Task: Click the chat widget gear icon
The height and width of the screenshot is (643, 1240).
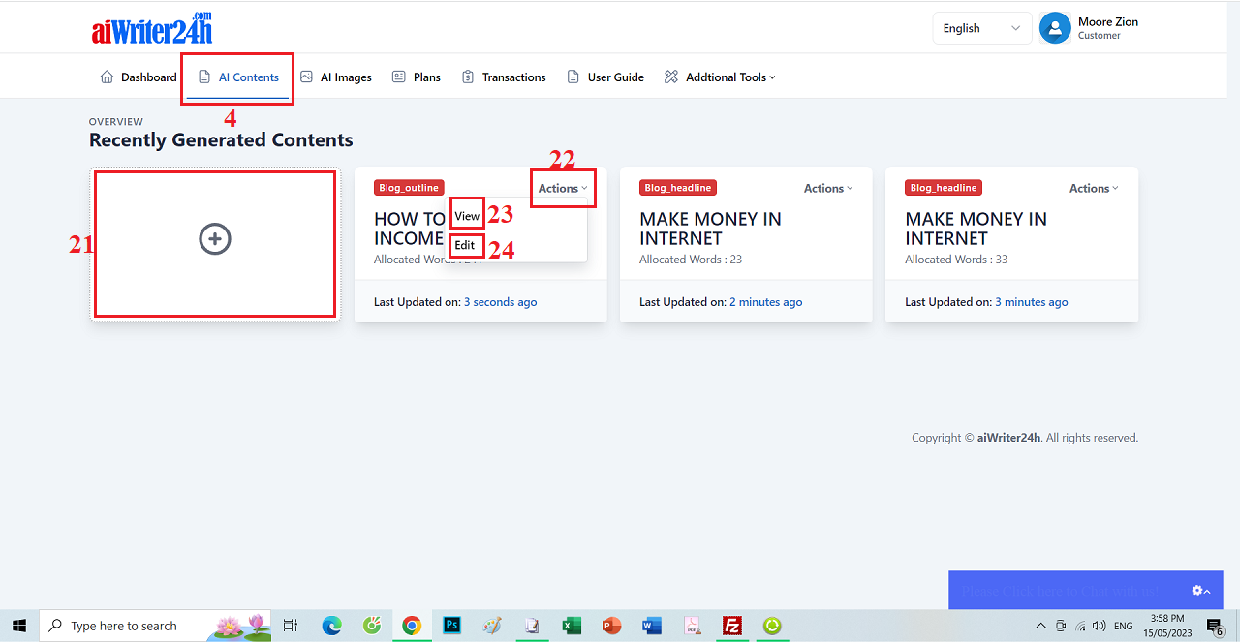Action: coord(1199,590)
